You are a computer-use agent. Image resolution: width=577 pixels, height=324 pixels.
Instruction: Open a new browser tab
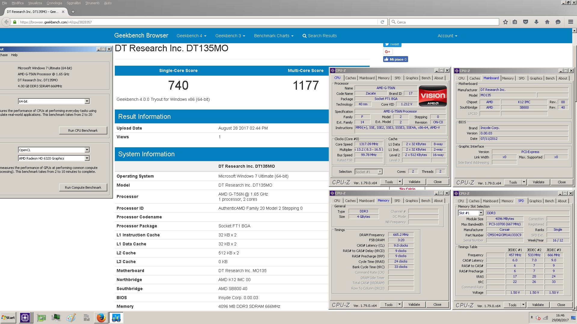pyautogui.click(x=73, y=12)
